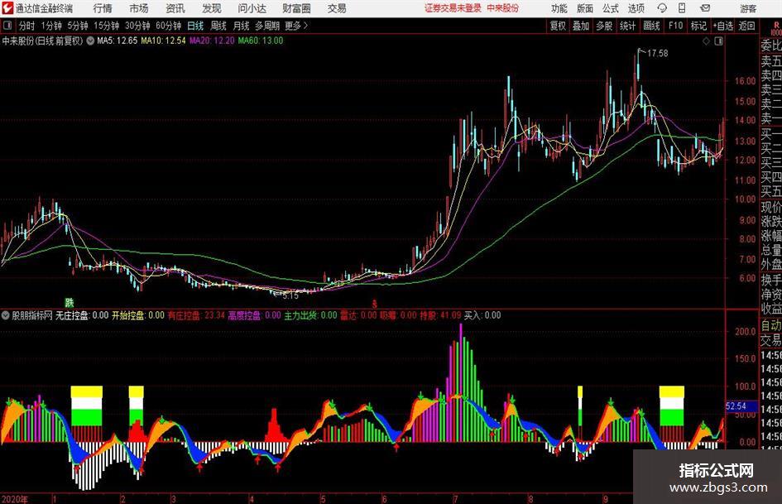
Task: Switch to 分时 chart tab
Action: point(27,26)
